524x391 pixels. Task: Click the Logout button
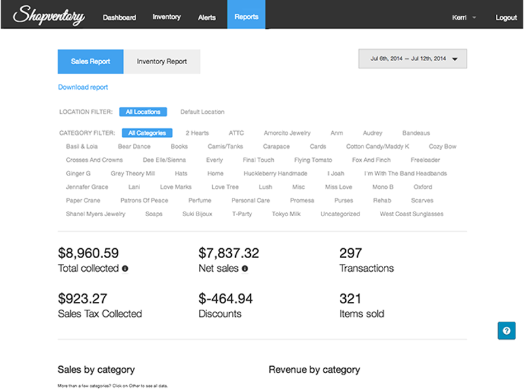506,18
